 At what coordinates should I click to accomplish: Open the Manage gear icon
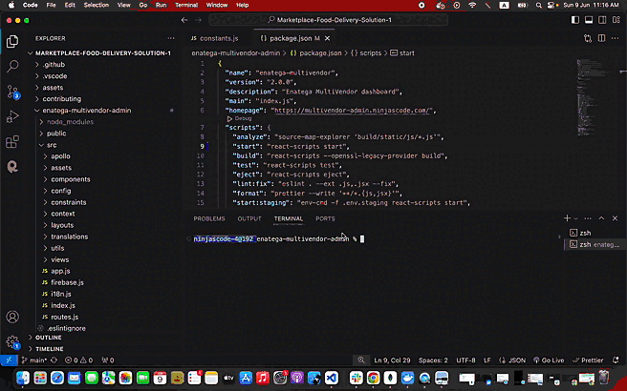[12, 341]
